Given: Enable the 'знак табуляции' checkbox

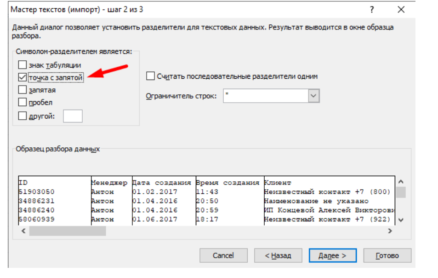Looking at the screenshot, I should [23, 65].
